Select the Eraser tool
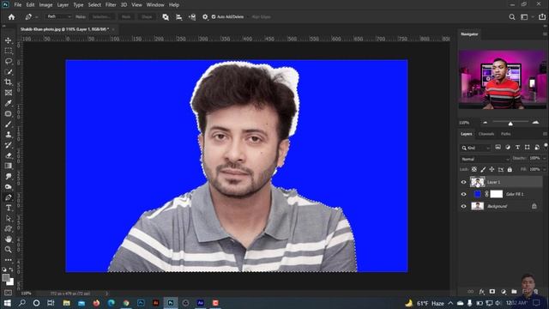 8,155
